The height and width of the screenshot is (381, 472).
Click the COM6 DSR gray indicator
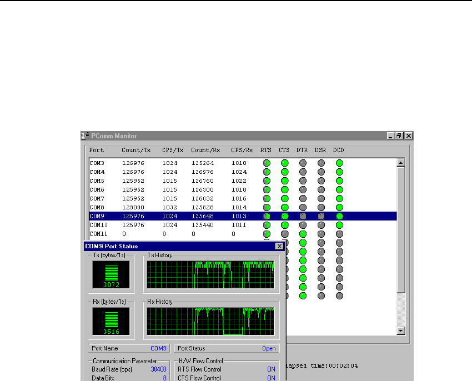click(x=321, y=189)
